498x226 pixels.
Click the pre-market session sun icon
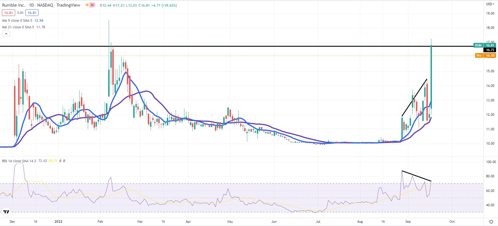(x=87, y=5)
